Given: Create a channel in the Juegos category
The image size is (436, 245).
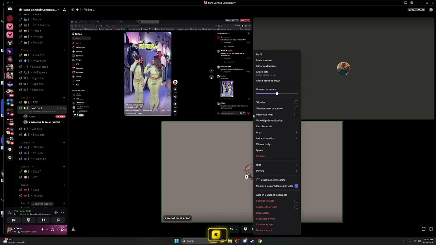Looking at the screenshot, I should [64, 143].
